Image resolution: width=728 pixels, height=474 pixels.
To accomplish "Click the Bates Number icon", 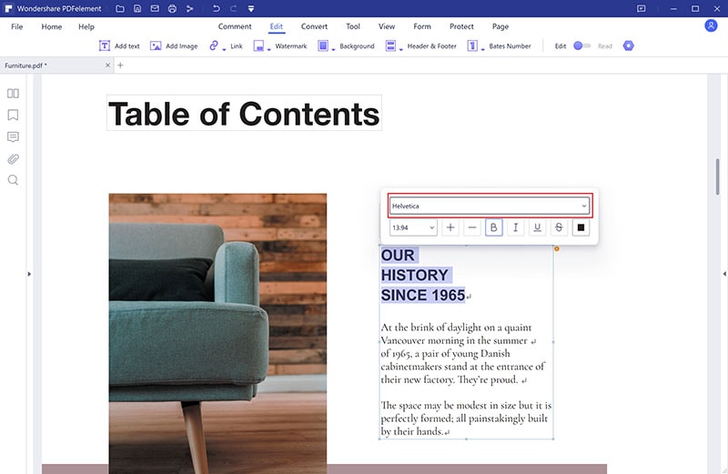I will tap(472, 45).
